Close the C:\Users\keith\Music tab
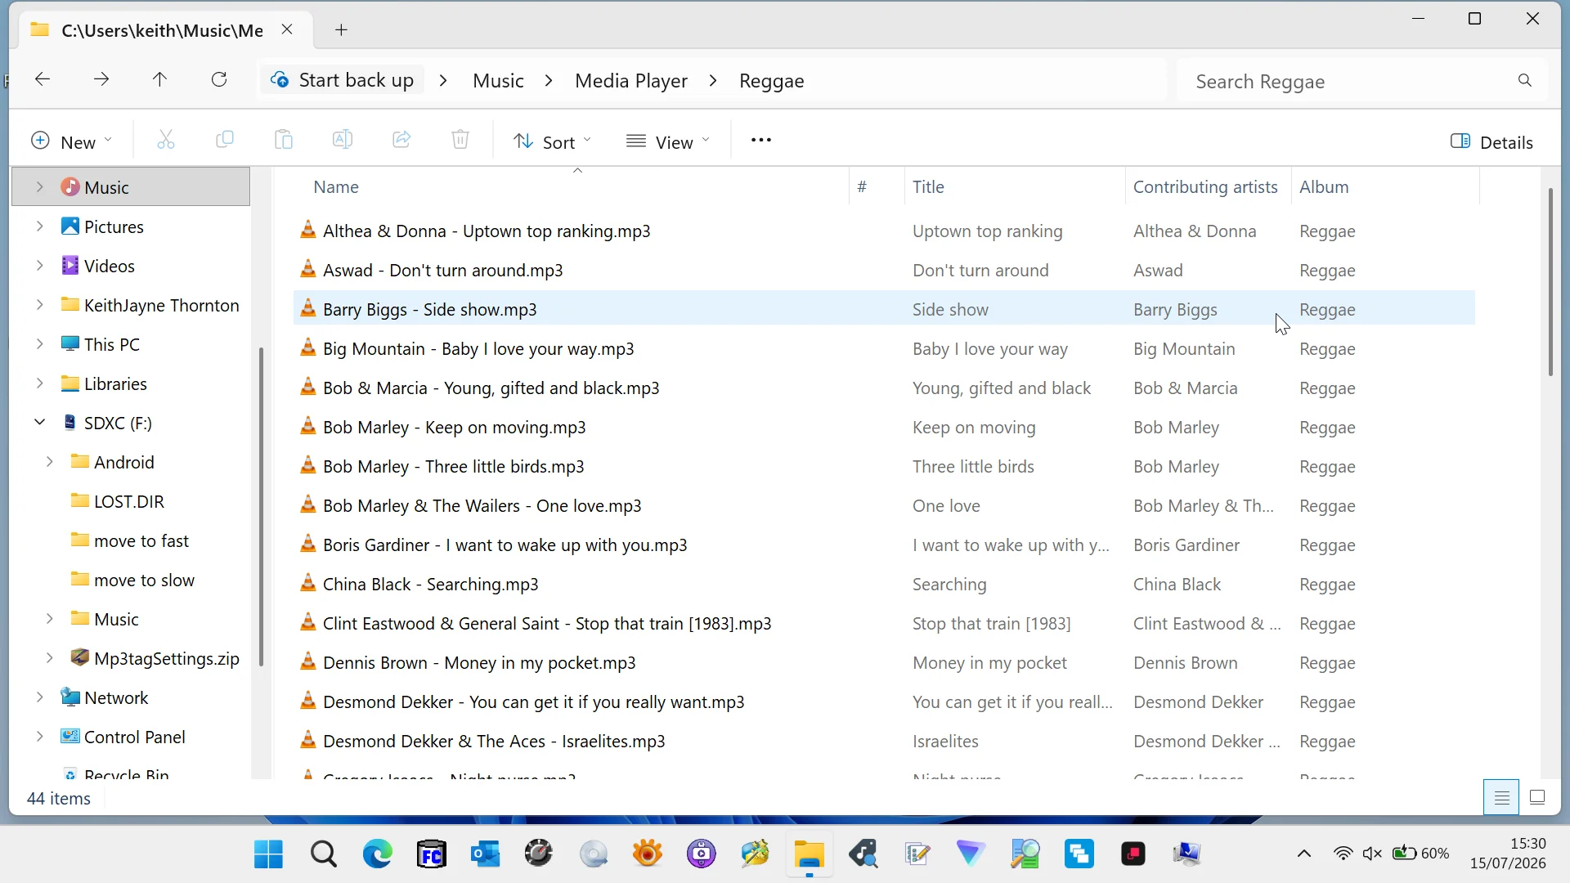This screenshot has height=883, width=1570. point(287,29)
